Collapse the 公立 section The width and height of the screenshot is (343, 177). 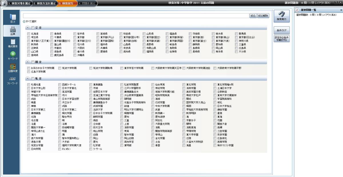tap(27, 28)
